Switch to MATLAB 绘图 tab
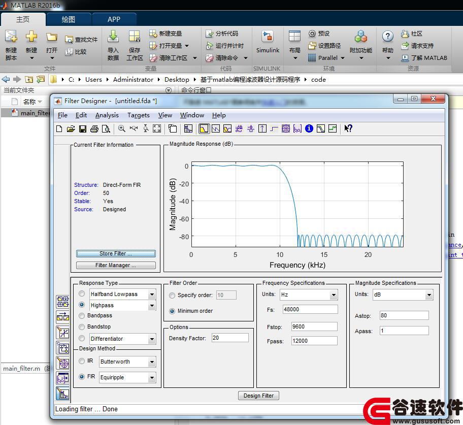This screenshot has height=425, width=463. [x=69, y=19]
